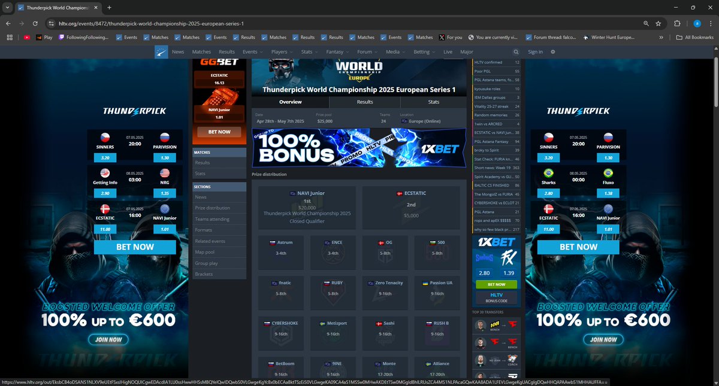
Task: Open the 100% BONUS 1XBET banner
Action: (359, 148)
